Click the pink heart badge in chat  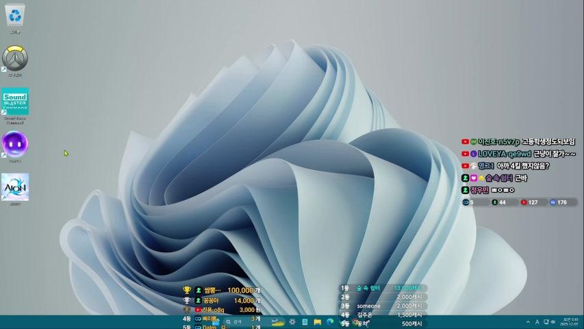click(x=473, y=178)
